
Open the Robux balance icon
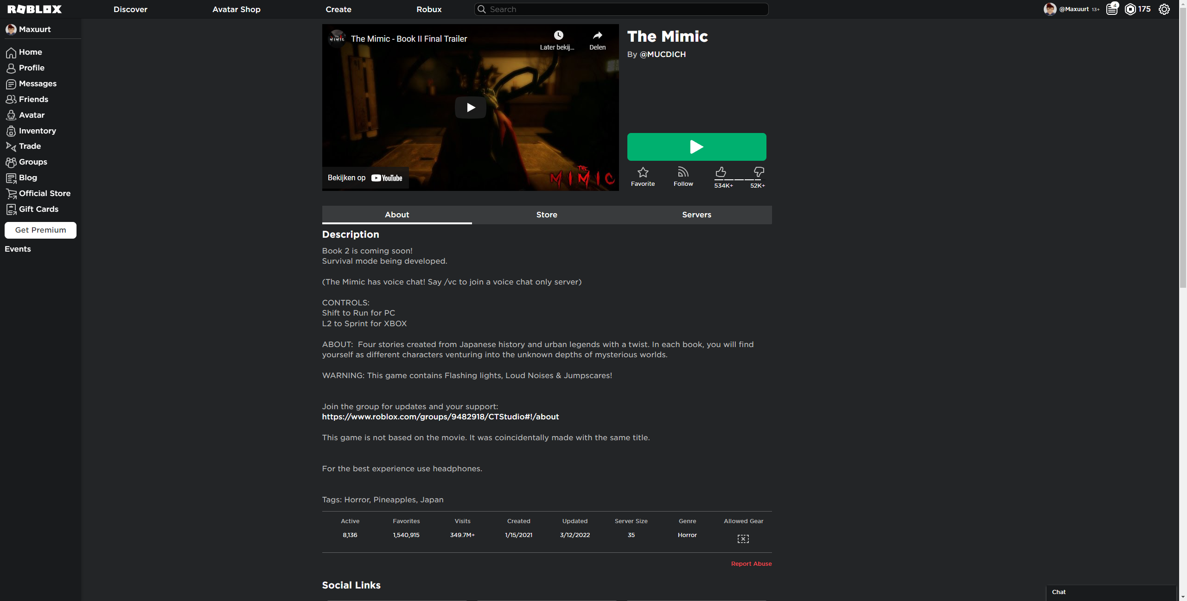(x=1130, y=9)
